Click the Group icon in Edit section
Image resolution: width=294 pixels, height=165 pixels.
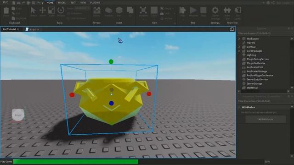162,9
